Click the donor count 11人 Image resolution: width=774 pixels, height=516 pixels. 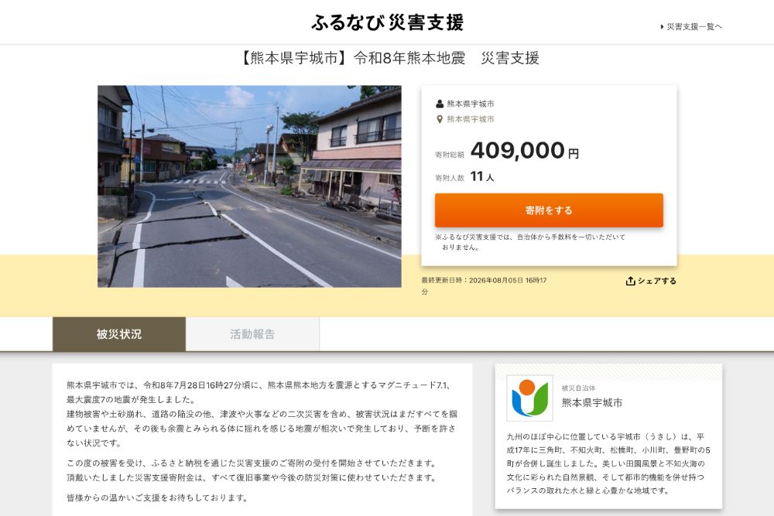click(481, 176)
